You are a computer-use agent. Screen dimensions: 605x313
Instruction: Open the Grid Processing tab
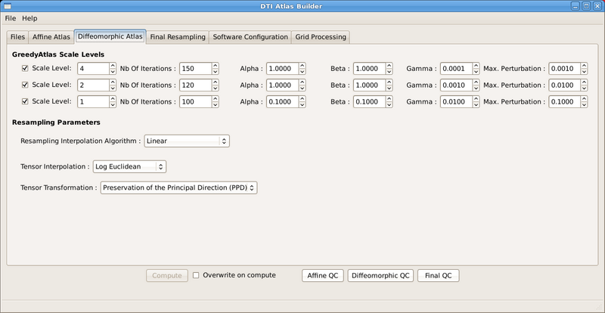(321, 37)
